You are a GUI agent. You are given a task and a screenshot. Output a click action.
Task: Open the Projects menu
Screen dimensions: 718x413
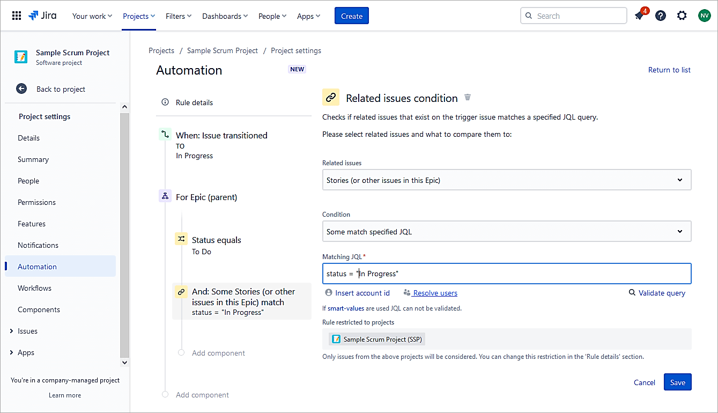click(139, 16)
